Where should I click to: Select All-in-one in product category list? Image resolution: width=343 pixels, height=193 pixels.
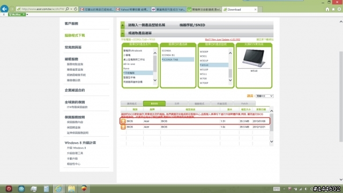pos(129,64)
